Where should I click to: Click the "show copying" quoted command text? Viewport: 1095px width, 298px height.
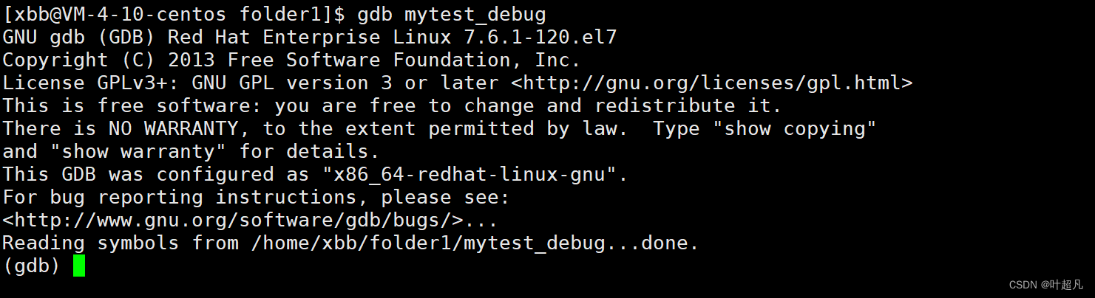pyautogui.click(x=795, y=128)
